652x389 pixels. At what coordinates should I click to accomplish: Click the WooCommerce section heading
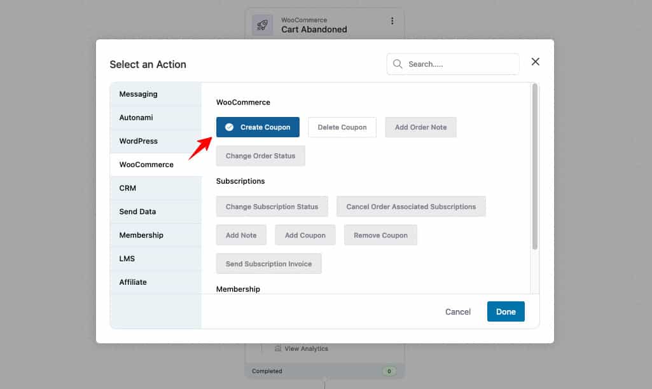pyautogui.click(x=243, y=102)
